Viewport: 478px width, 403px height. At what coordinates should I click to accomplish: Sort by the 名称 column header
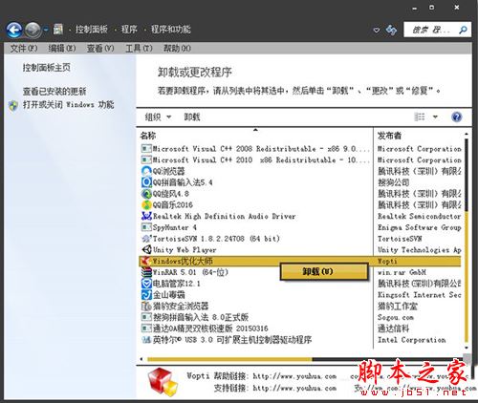click(x=148, y=136)
